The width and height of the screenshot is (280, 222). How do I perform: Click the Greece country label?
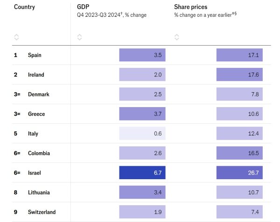pyautogui.click(x=36, y=114)
